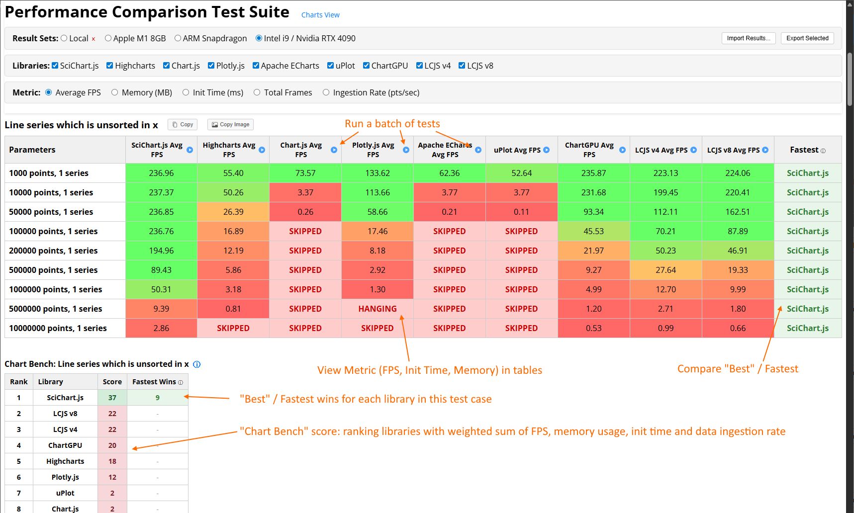Image resolution: width=854 pixels, height=513 pixels.
Task: Run the Apache ECharts test batch play icon
Action: pyautogui.click(x=478, y=150)
